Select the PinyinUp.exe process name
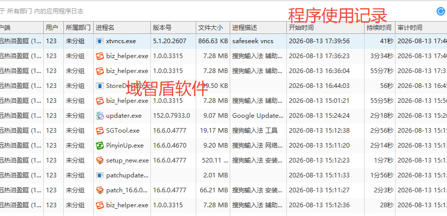447x216 pixels. [x=125, y=146]
